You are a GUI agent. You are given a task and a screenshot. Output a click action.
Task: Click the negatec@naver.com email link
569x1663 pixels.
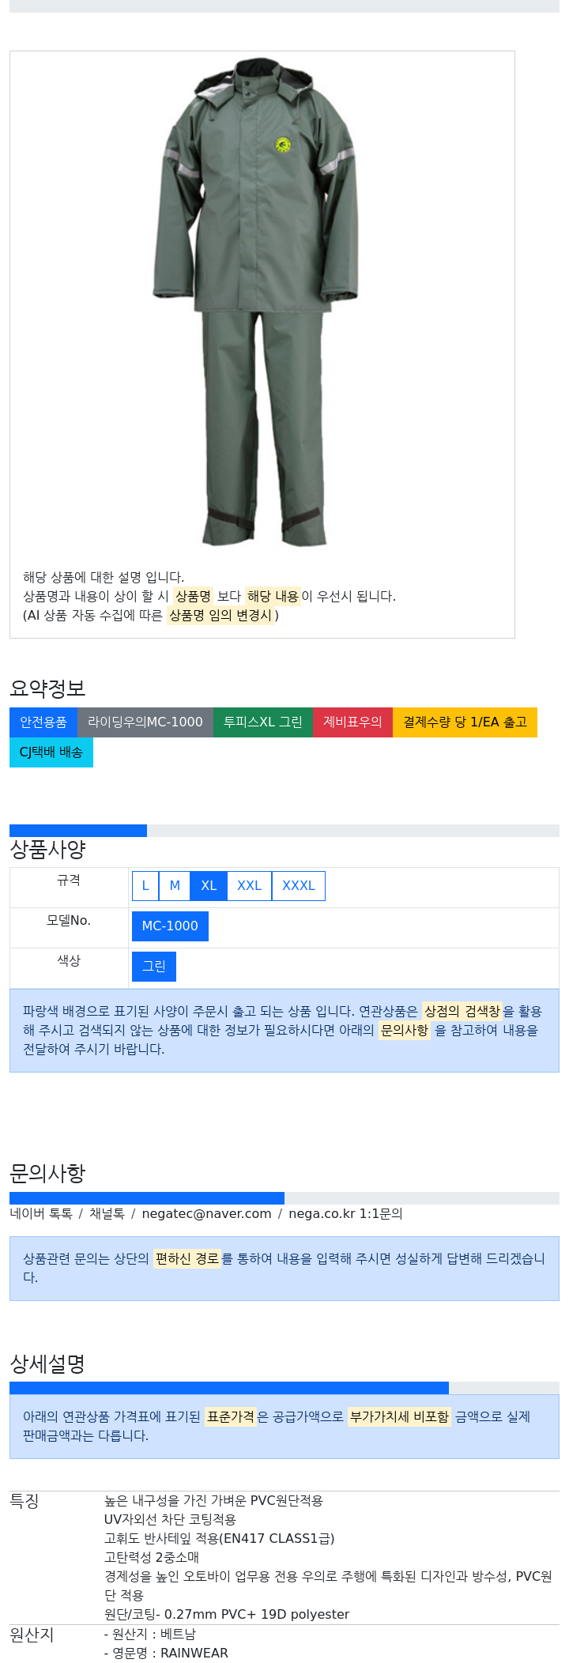pos(206,1214)
